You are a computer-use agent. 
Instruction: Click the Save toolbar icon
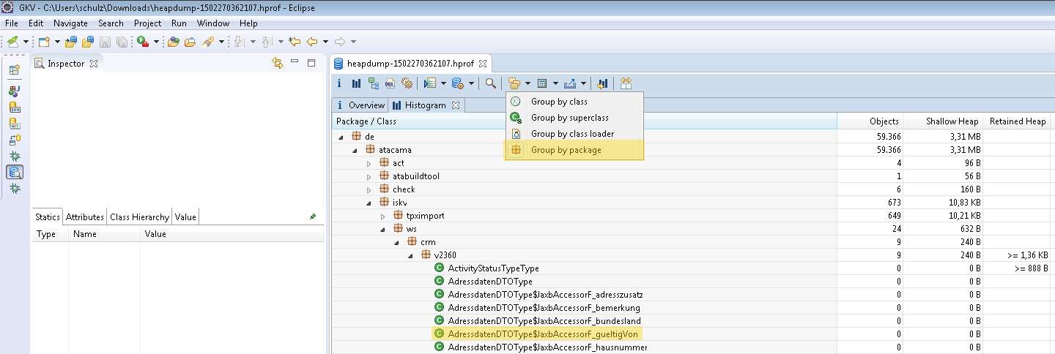(105, 42)
